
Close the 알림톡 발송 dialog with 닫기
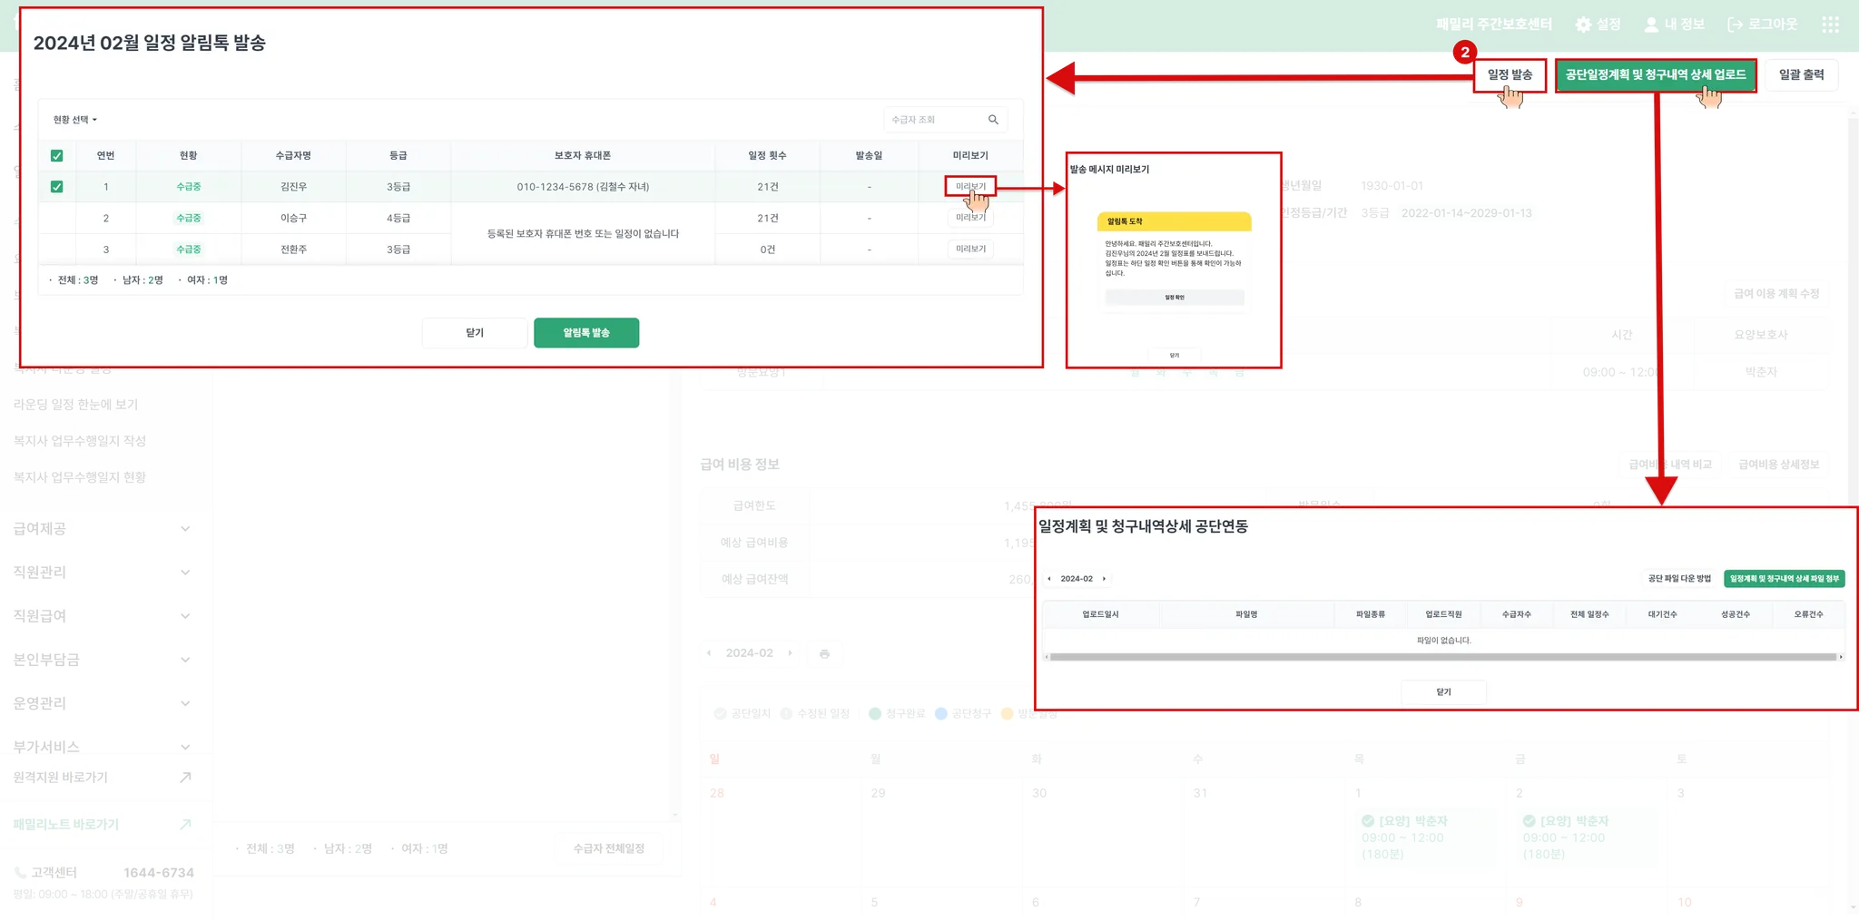click(475, 333)
